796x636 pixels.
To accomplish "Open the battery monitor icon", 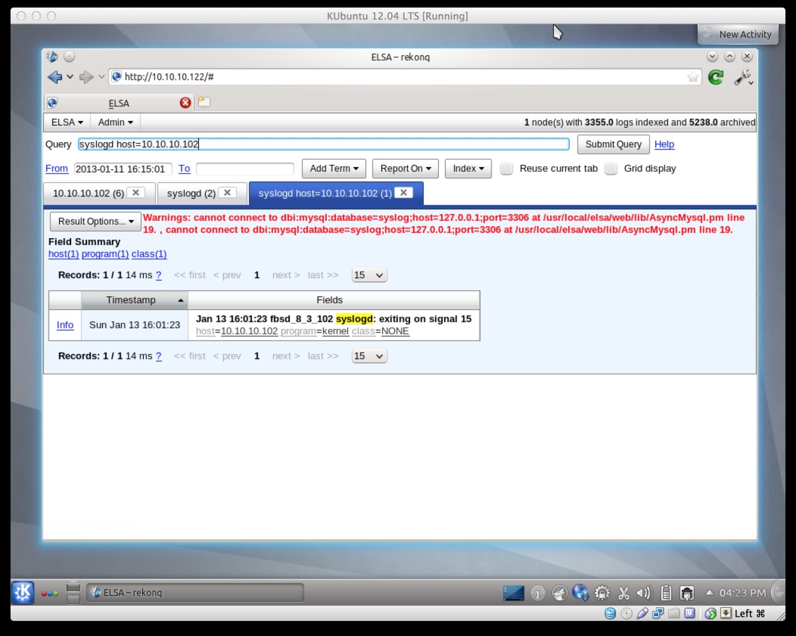I will click(x=666, y=593).
